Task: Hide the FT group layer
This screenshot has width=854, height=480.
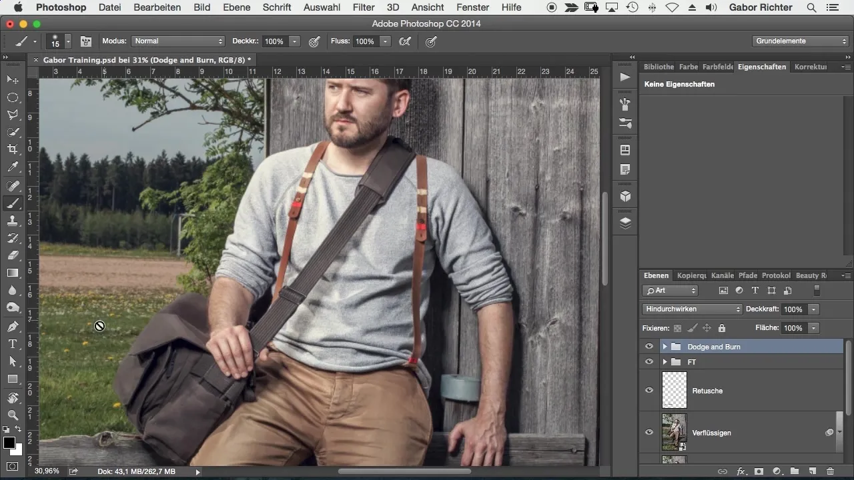Action: [x=649, y=361]
